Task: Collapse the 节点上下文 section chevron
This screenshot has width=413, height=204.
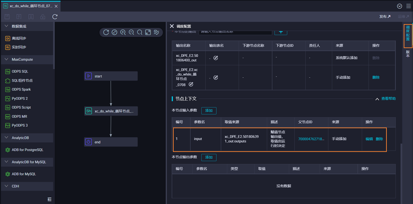Action: click(x=377, y=99)
